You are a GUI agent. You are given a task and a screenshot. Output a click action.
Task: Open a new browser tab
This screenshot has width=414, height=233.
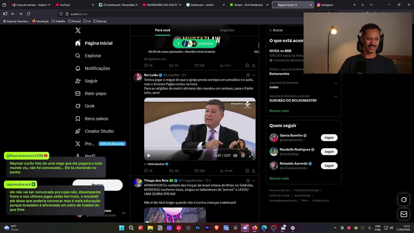[363, 5]
